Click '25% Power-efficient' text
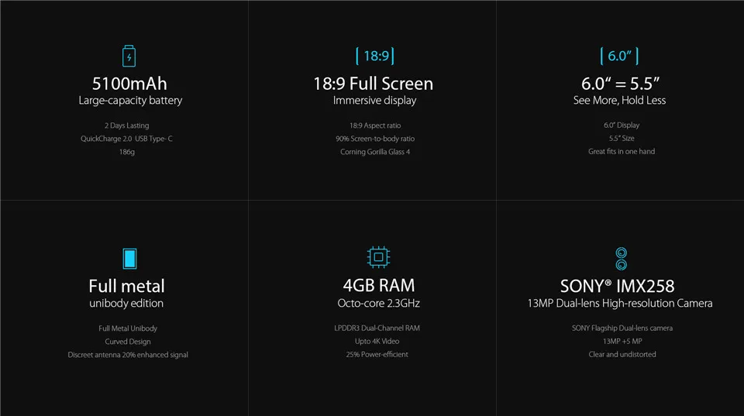The height and width of the screenshot is (416, 744). click(377, 354)
